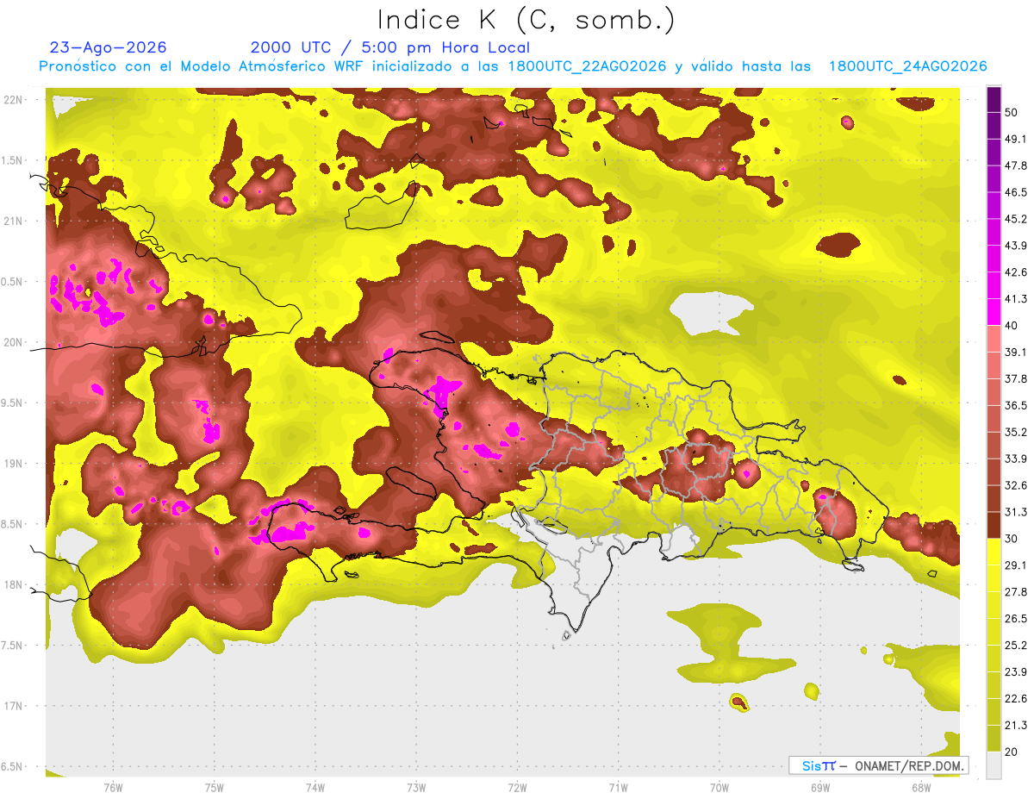Click the colorbar value "46.5"
Screen dimensions: 1034x799
(1016, 192)
